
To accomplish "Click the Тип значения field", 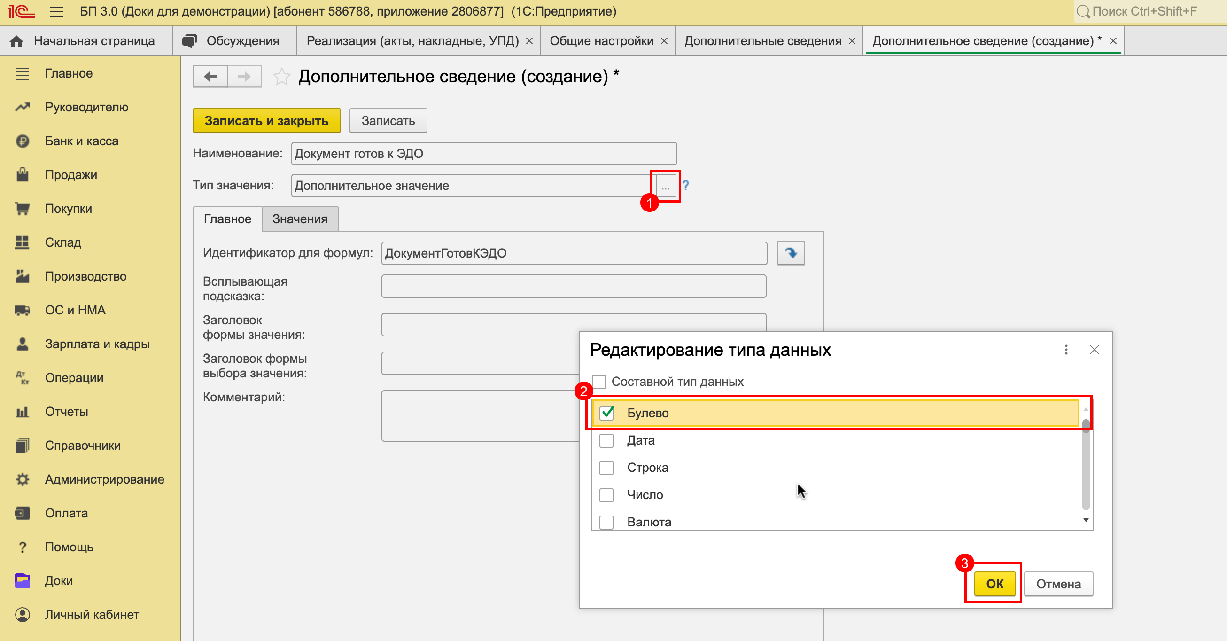I will pyautogui.click(x=474, y=186).
